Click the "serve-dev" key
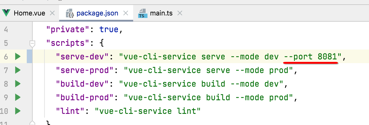 tap(82, 57)
